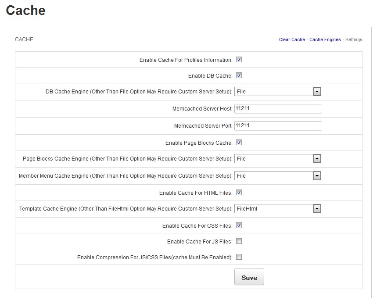Click the Template Cache Engine arrow button

pyautogui.click(x=317, y=209)
